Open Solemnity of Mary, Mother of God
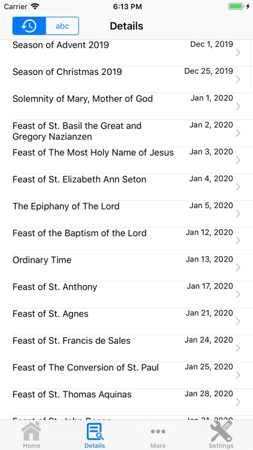Screen dimensions: 253x450 (126, 106)
